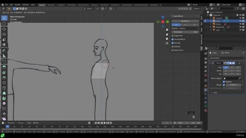
Task: Click the viewport pan hand icon
Action: (167, 34)
